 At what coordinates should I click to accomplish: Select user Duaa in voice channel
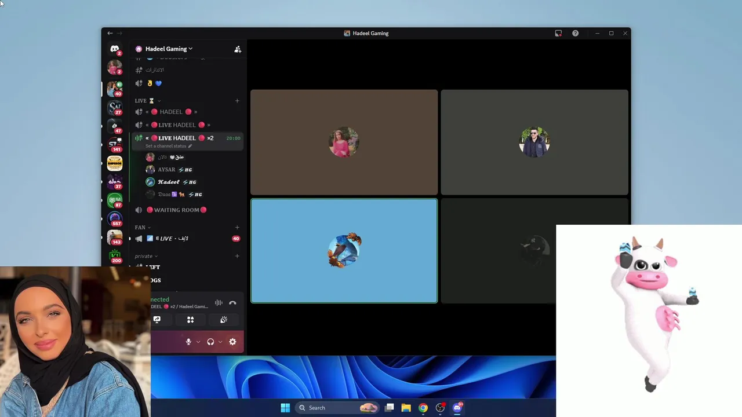click(x=193, y=195)
